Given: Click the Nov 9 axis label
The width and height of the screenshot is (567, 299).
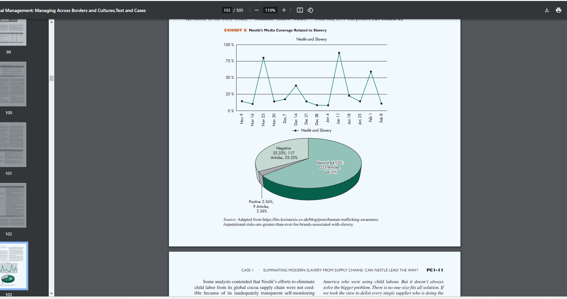Looking at the screenshot, I should (x=242, y=118).
